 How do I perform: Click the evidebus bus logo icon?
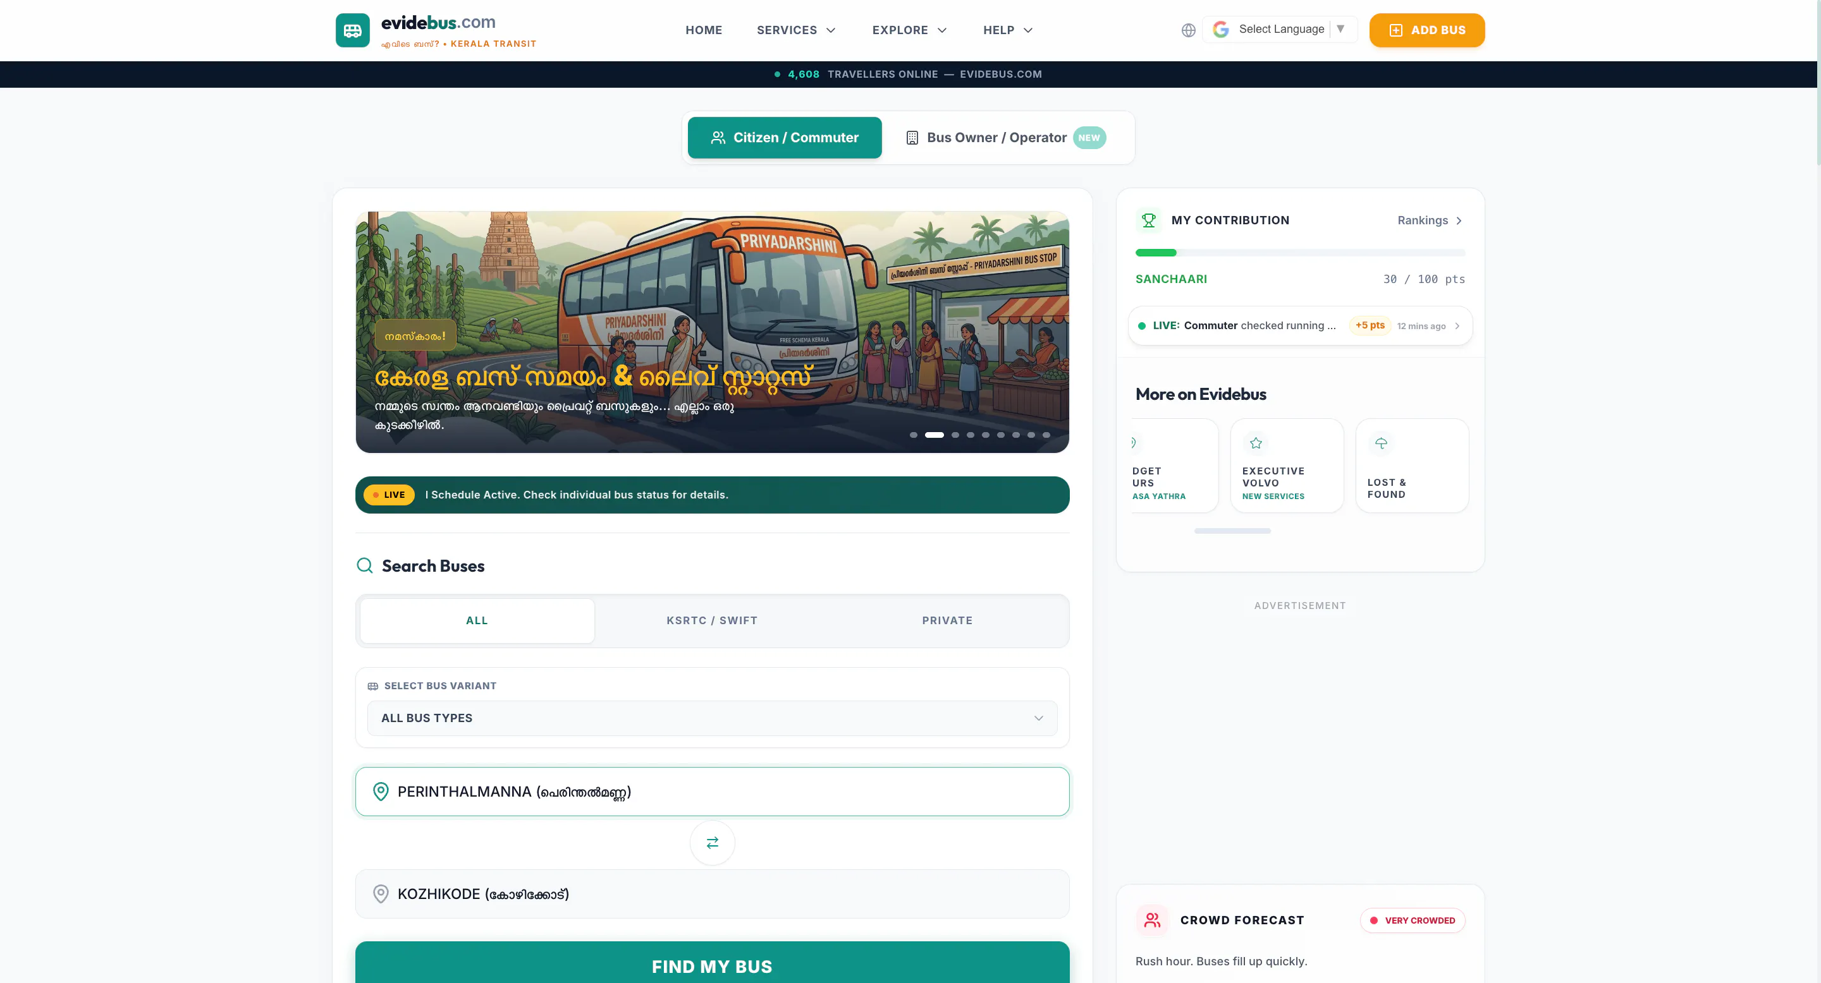(352, 30)
